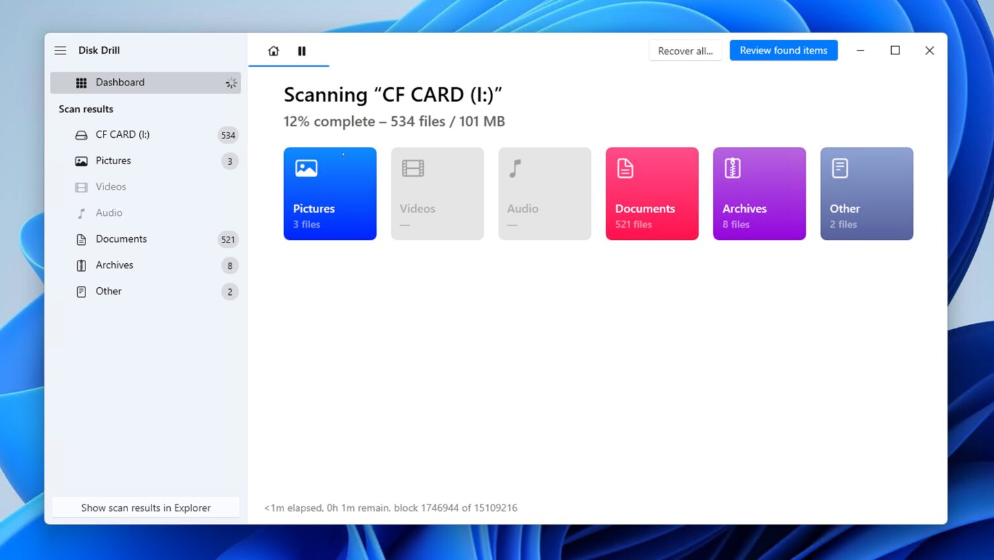994x560 pixels.
Task: Maximize the Disk Drill window
Action: tap(895, 50)
